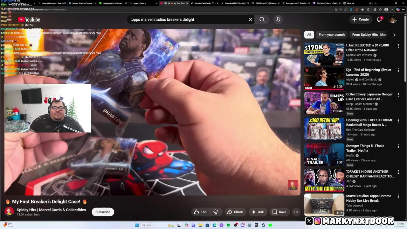Open options for Sports Card Investor video
This screenshot has height=229, width=407.
coord(398,46)
